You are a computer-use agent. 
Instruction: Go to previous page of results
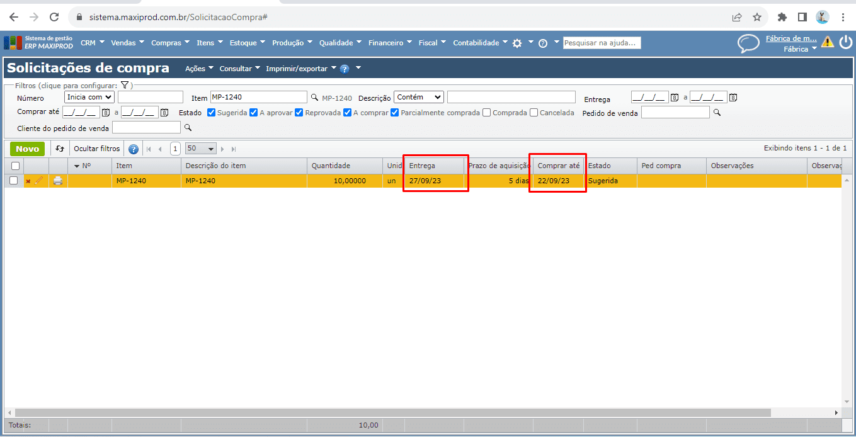click(160, 149)
